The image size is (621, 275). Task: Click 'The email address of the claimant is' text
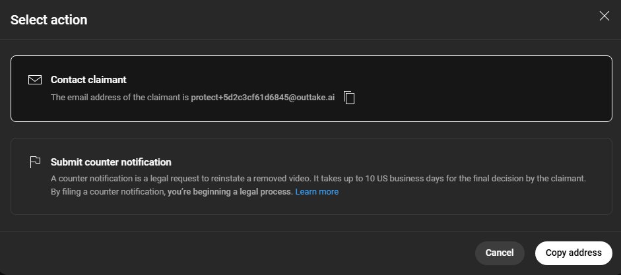[119, 98]
